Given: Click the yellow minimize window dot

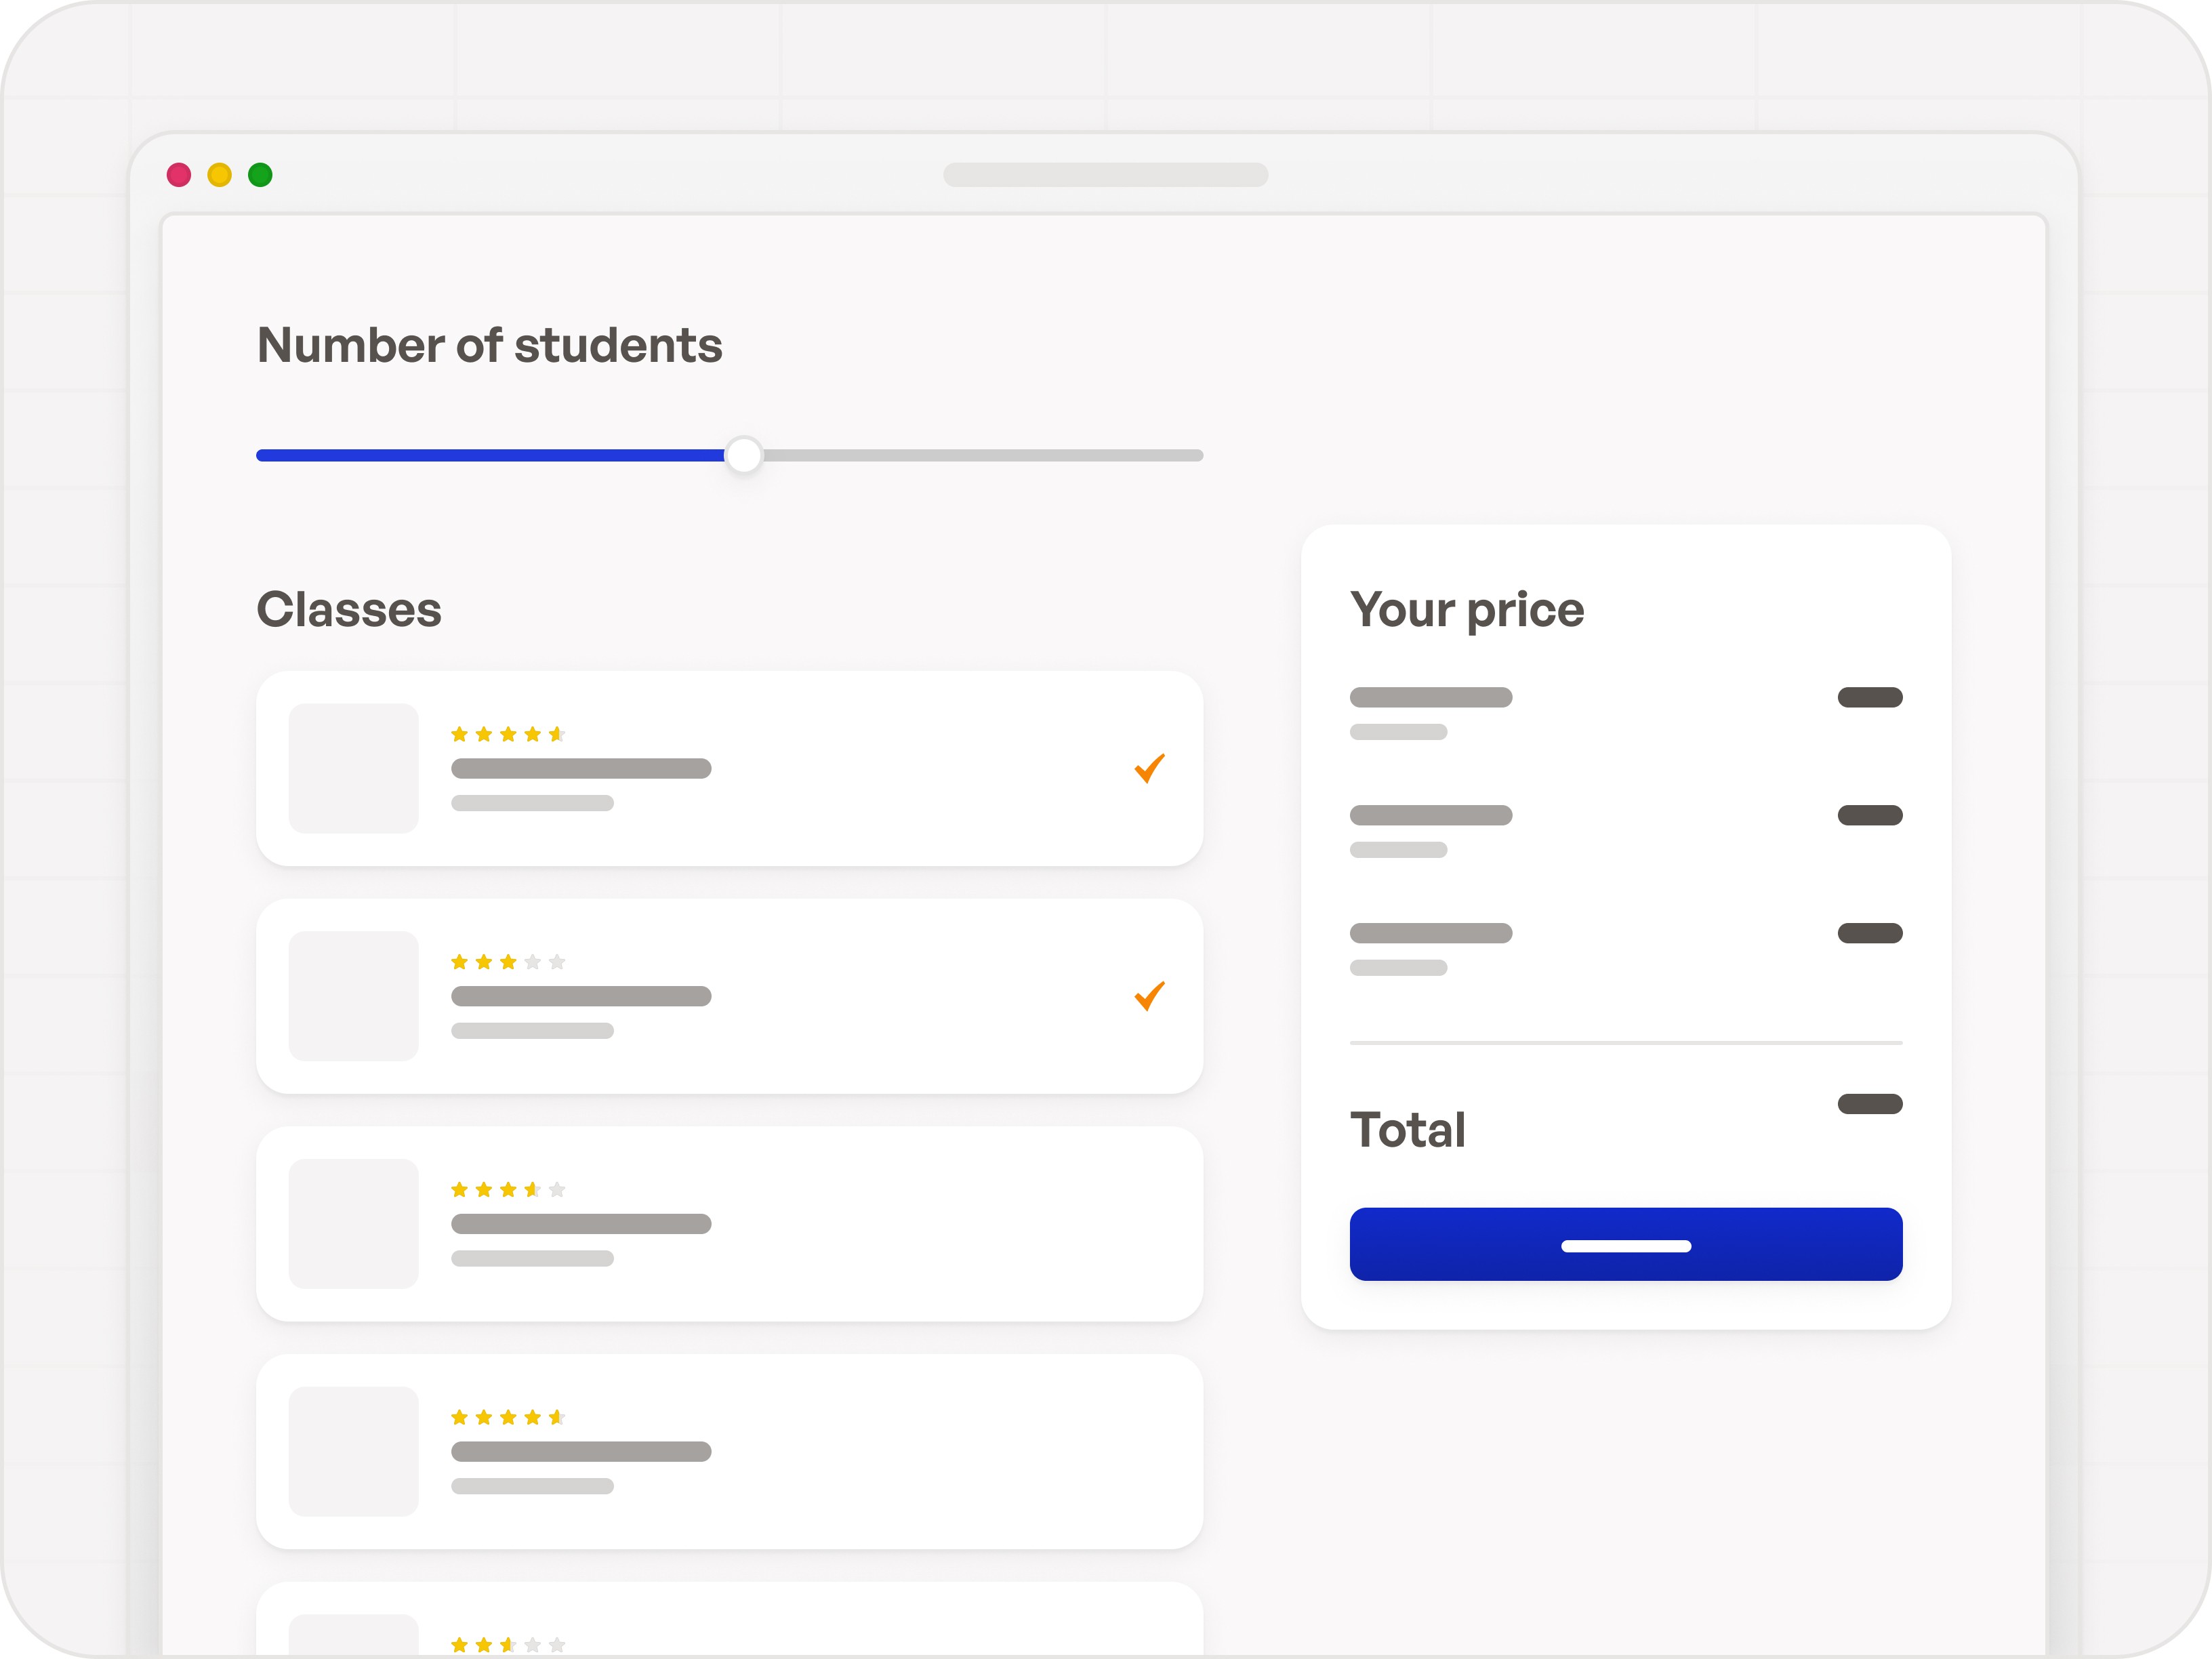Looking at the screenshot, I should [x=220, y=175].
